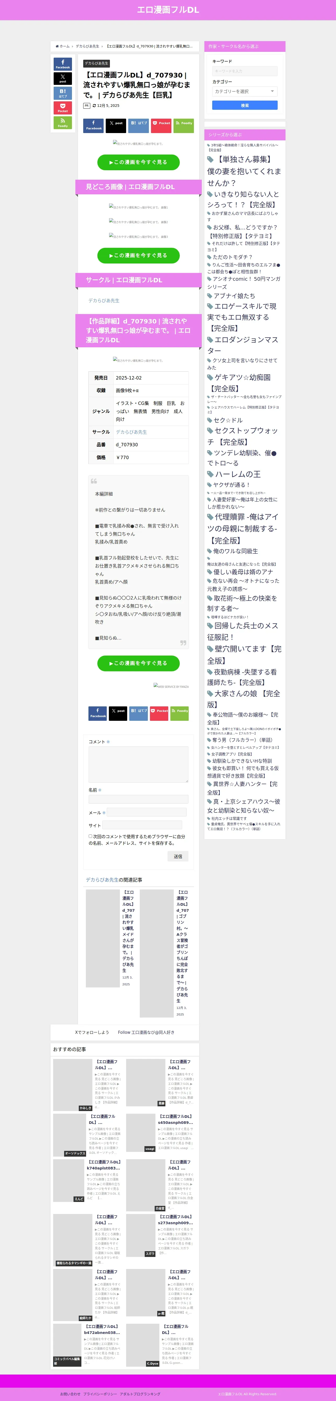The width and height of the screenshot is (336, 1401).
Task: Click tag icon beside ヤクザが通る！
Action: click(x=209, y=485)
